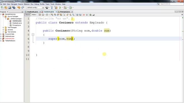Click the Profile Project toolbar icon
The image size is (184, 103).
[x=70, y=8]
